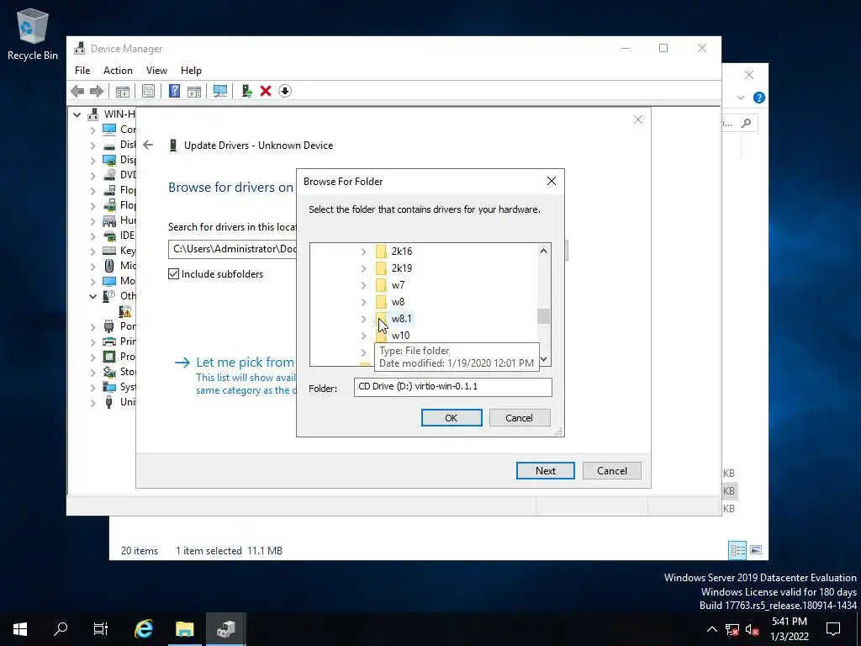Open Task View on the taskbar
861x646 pixels.
(x=101, y=629)
